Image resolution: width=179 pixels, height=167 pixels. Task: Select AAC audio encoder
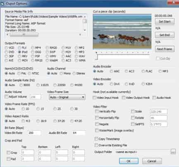click(111, 71)
